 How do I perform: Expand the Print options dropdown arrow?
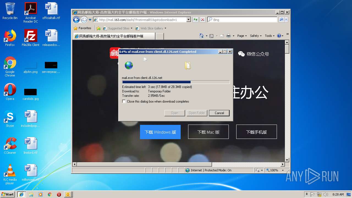[x=233, y=36]
